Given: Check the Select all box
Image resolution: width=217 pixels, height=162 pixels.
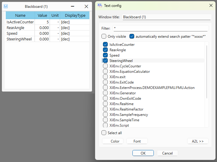Looking at the screenshot, I should [104, 133].
